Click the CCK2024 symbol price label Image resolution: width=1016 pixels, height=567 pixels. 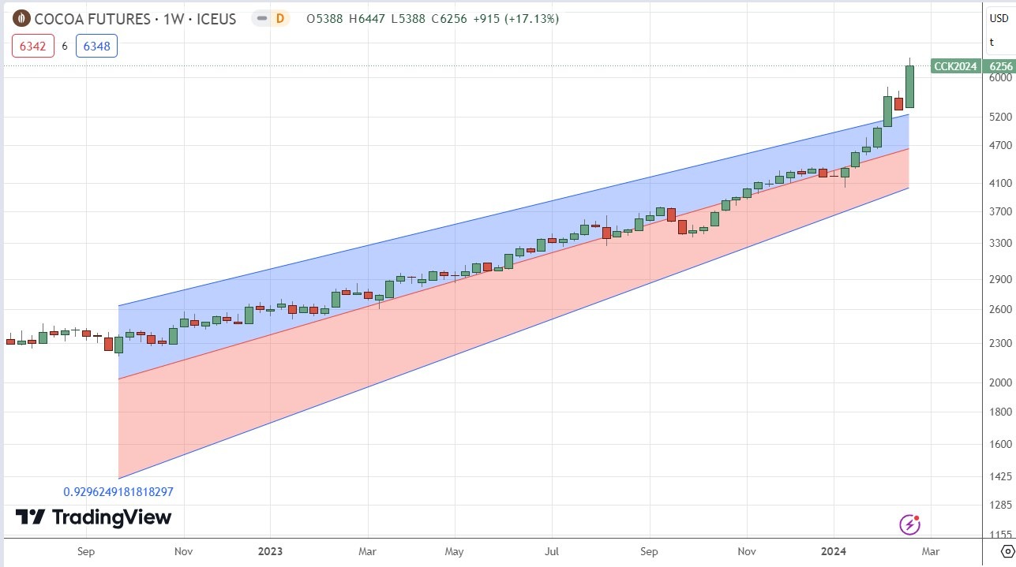click(955, 66)
